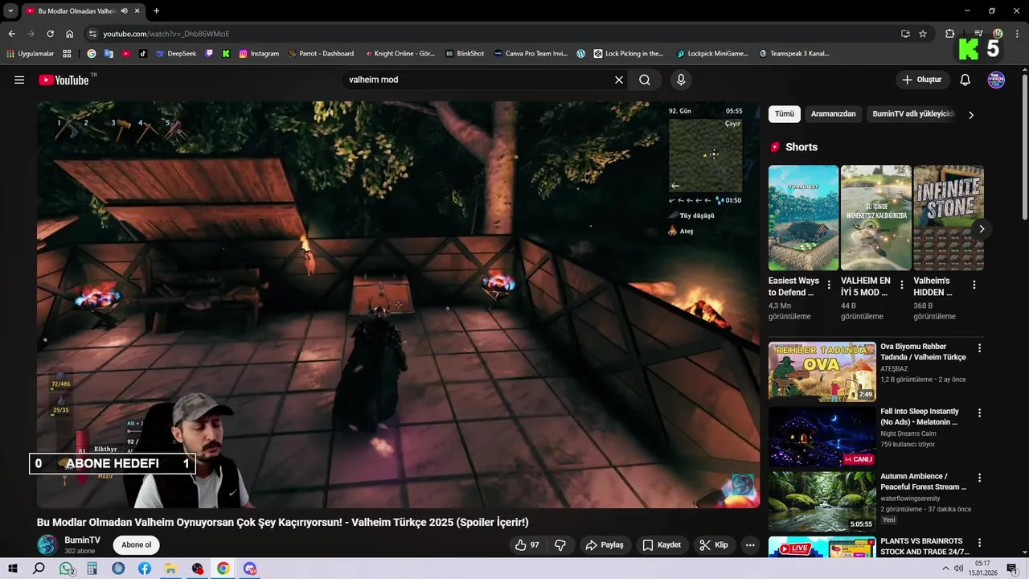The image size is (1029, 579).
Task: Show hidden system tray icons
Action: 945,569
